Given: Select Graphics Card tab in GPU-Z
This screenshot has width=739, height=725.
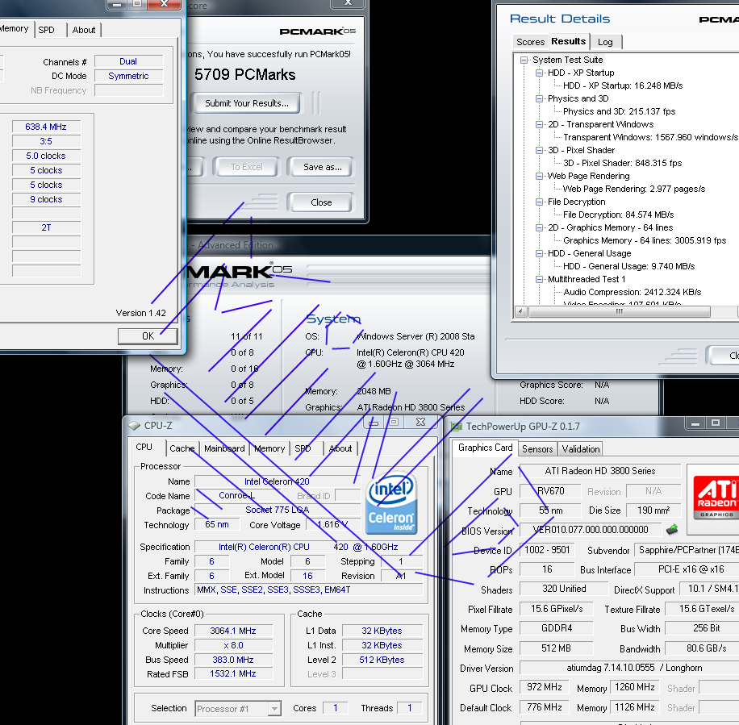Looking at the screenshot, I should 485,448.
